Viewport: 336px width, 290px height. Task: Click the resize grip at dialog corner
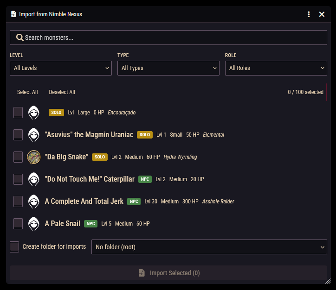pos(328,281)
